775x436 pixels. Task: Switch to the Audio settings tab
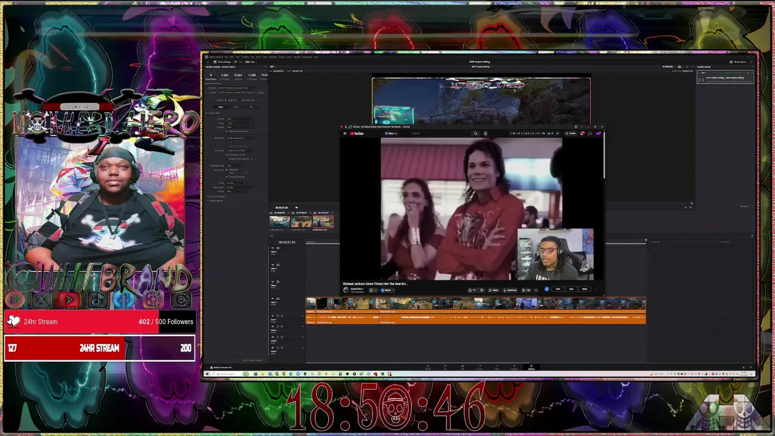pyautogui.click(x=236, y=107)
